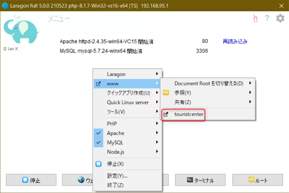Click Apache httpd-2.4.35 status text

pyautogui.click(x=106, y=42)
